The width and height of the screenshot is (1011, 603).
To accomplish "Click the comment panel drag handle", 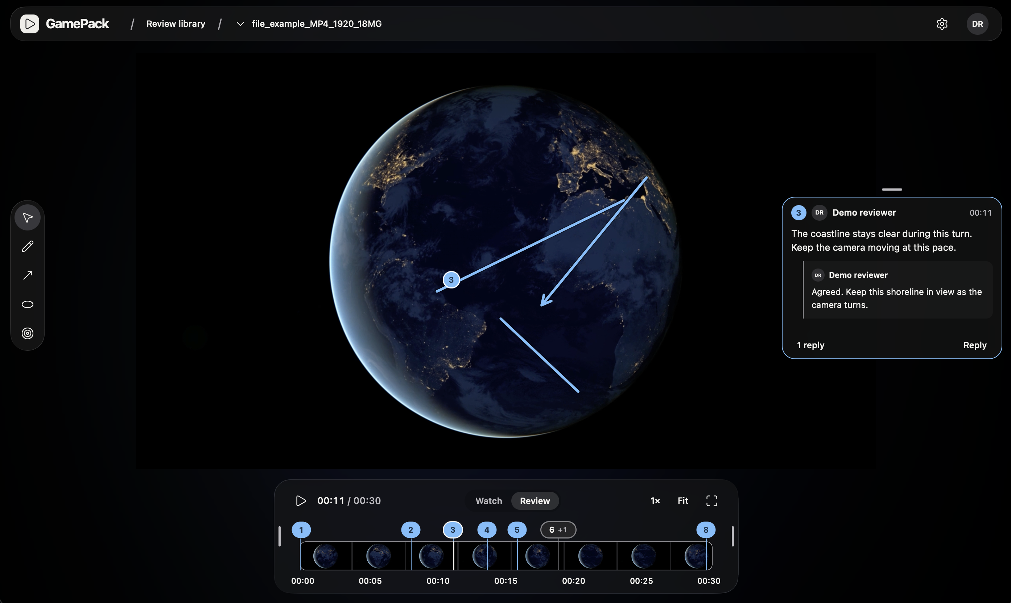I will (x=891, y=190).
